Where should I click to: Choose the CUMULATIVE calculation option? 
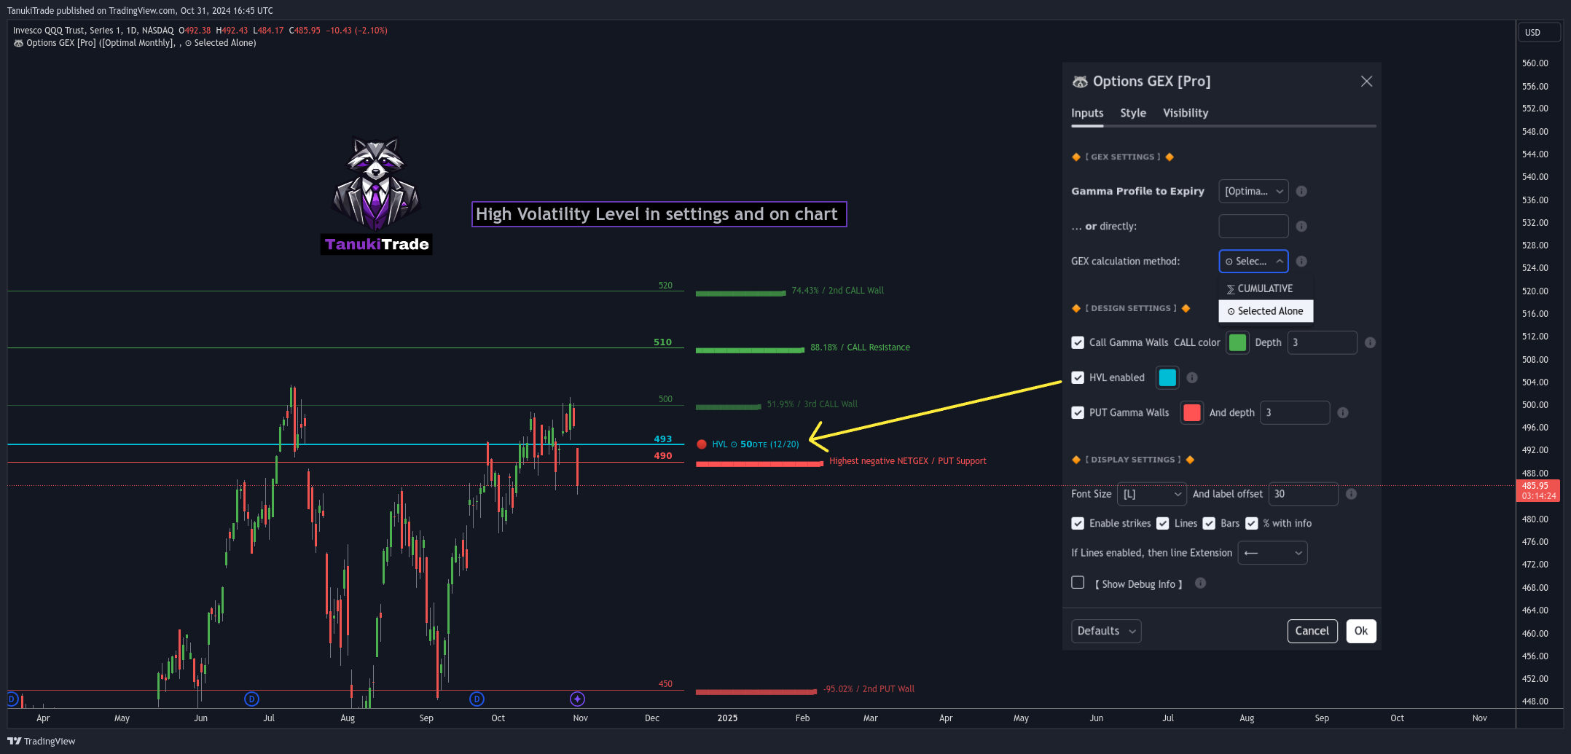pos(1266,289)
